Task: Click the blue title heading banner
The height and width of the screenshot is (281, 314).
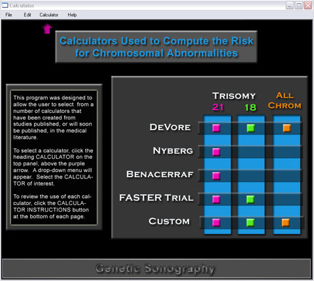Action: point(156,47)
